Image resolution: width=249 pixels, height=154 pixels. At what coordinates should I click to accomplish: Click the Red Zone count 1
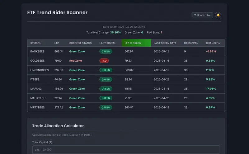pos(161,32)
